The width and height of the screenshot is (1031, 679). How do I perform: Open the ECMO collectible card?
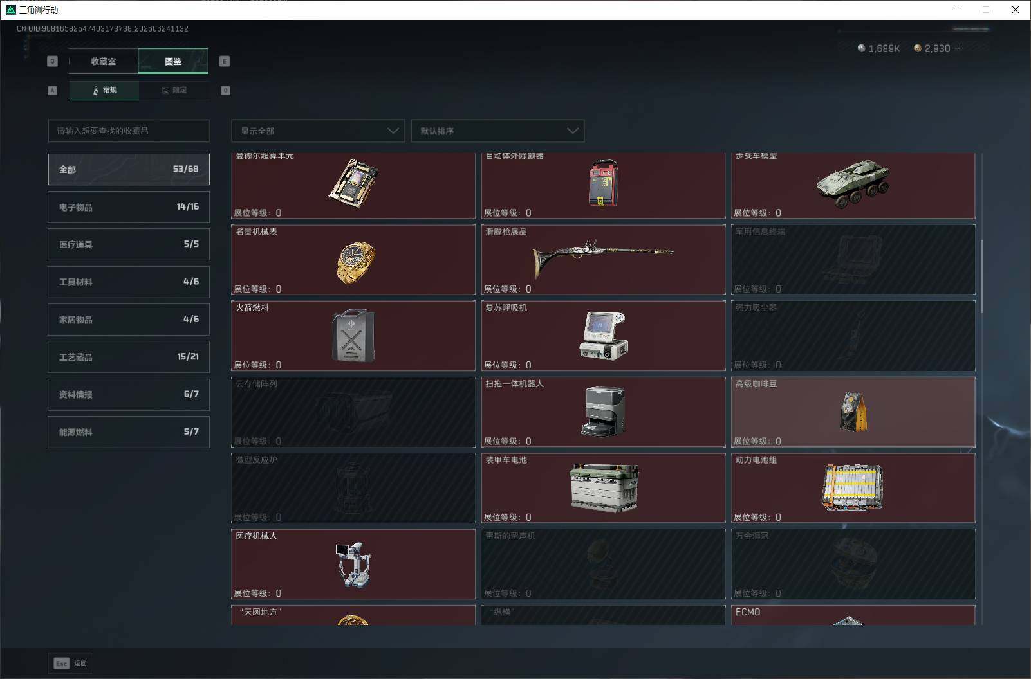point(853,615)
